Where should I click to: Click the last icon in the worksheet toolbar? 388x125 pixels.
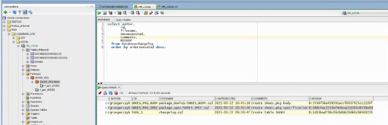[162, 13]
